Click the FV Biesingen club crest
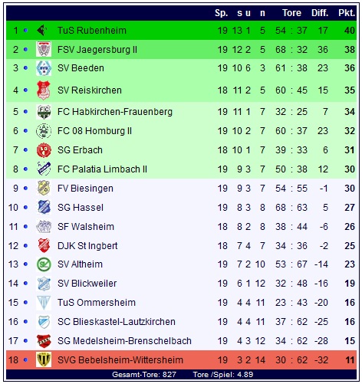Screen dimensions: 362x384 click(x=44, y=188)
